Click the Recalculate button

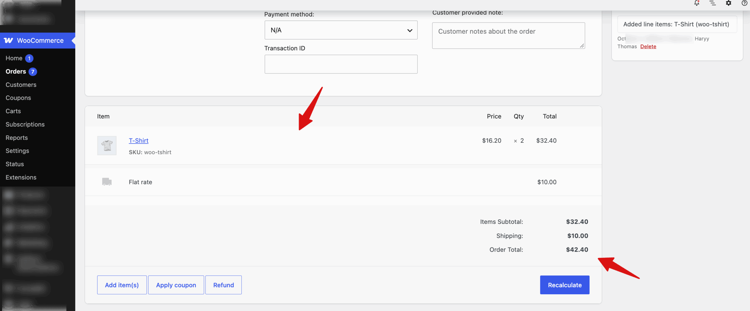[x=565, y=285]
